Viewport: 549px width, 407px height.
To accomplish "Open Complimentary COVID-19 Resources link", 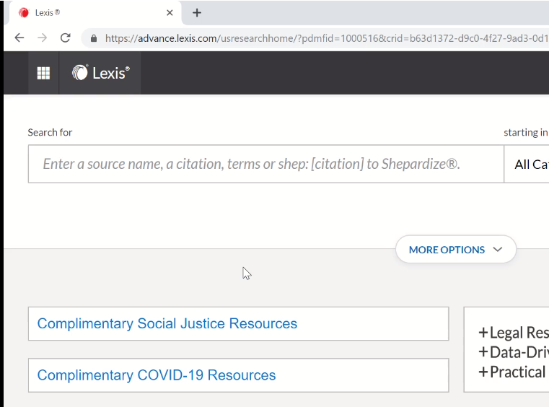I will tap(157, 375).
